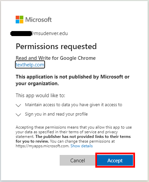149x182 pixels.
Task: Click the This app would like to label
Action: point(40,96)
